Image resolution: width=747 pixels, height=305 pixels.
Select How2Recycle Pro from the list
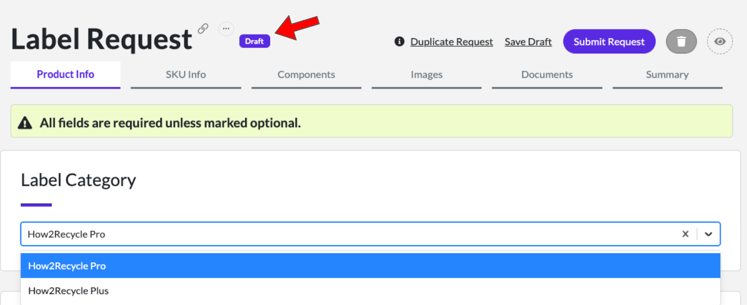[x=67, y=266]
